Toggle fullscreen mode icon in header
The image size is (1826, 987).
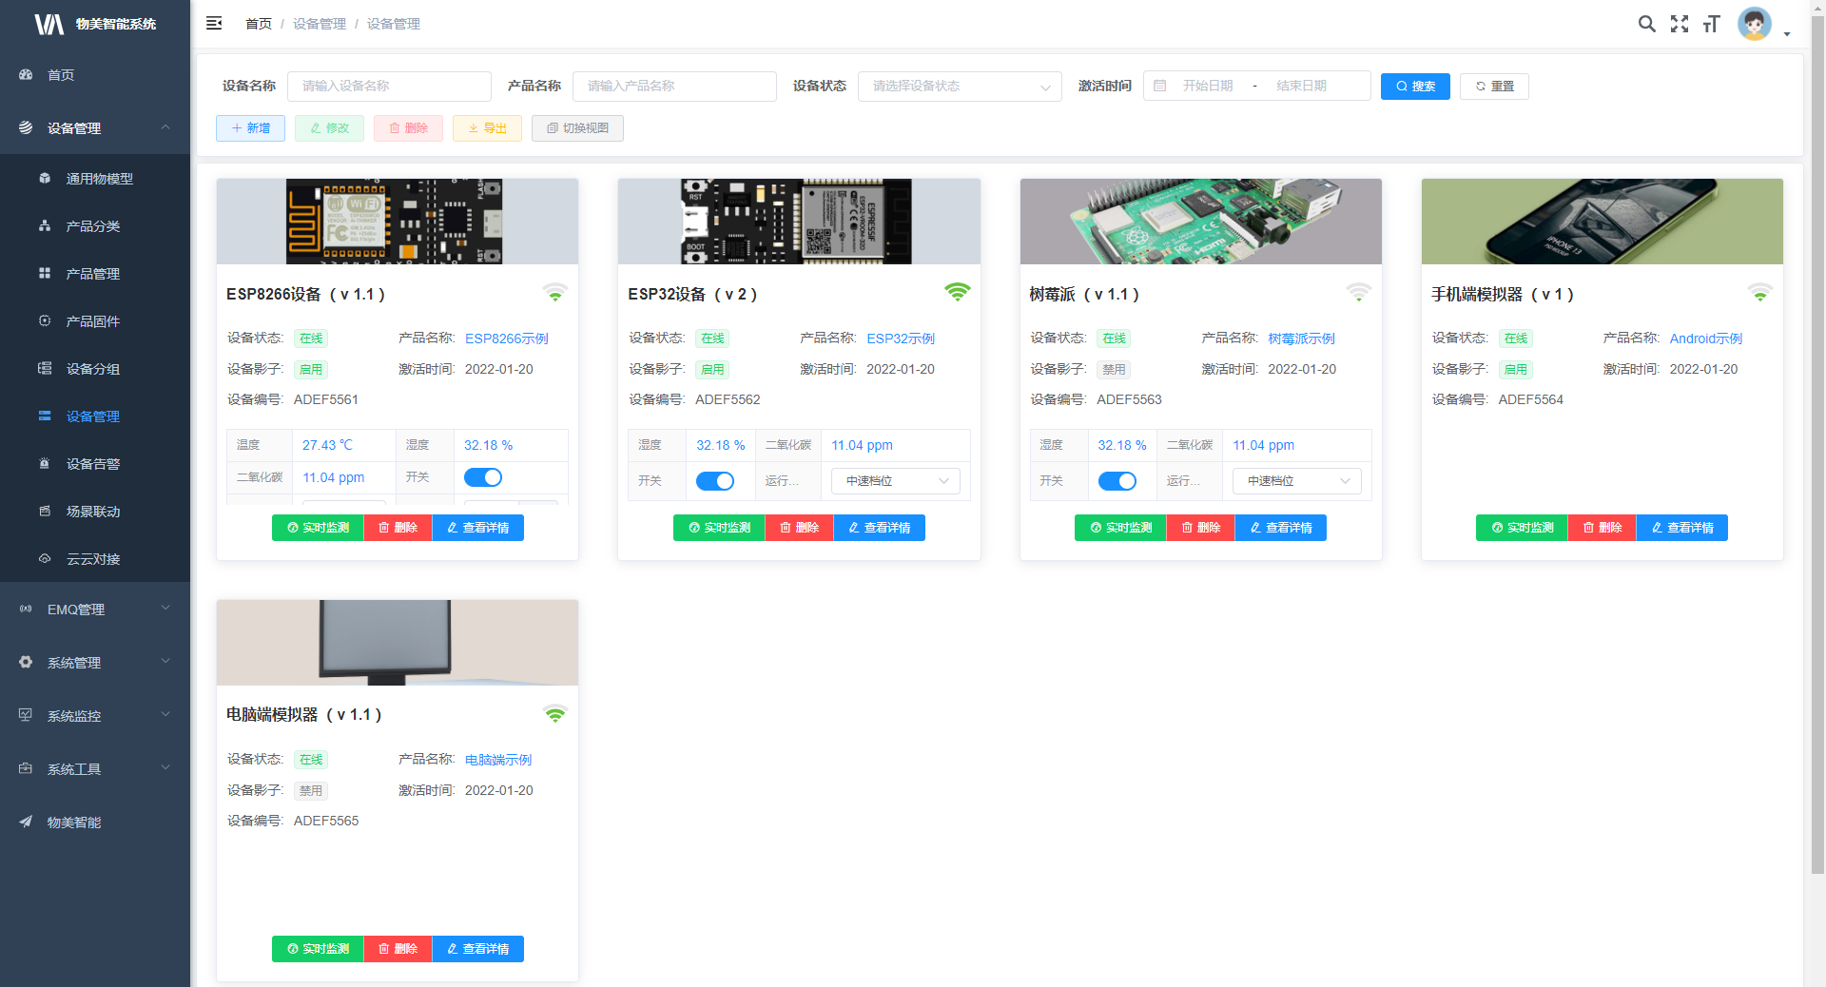[1680, 24]
